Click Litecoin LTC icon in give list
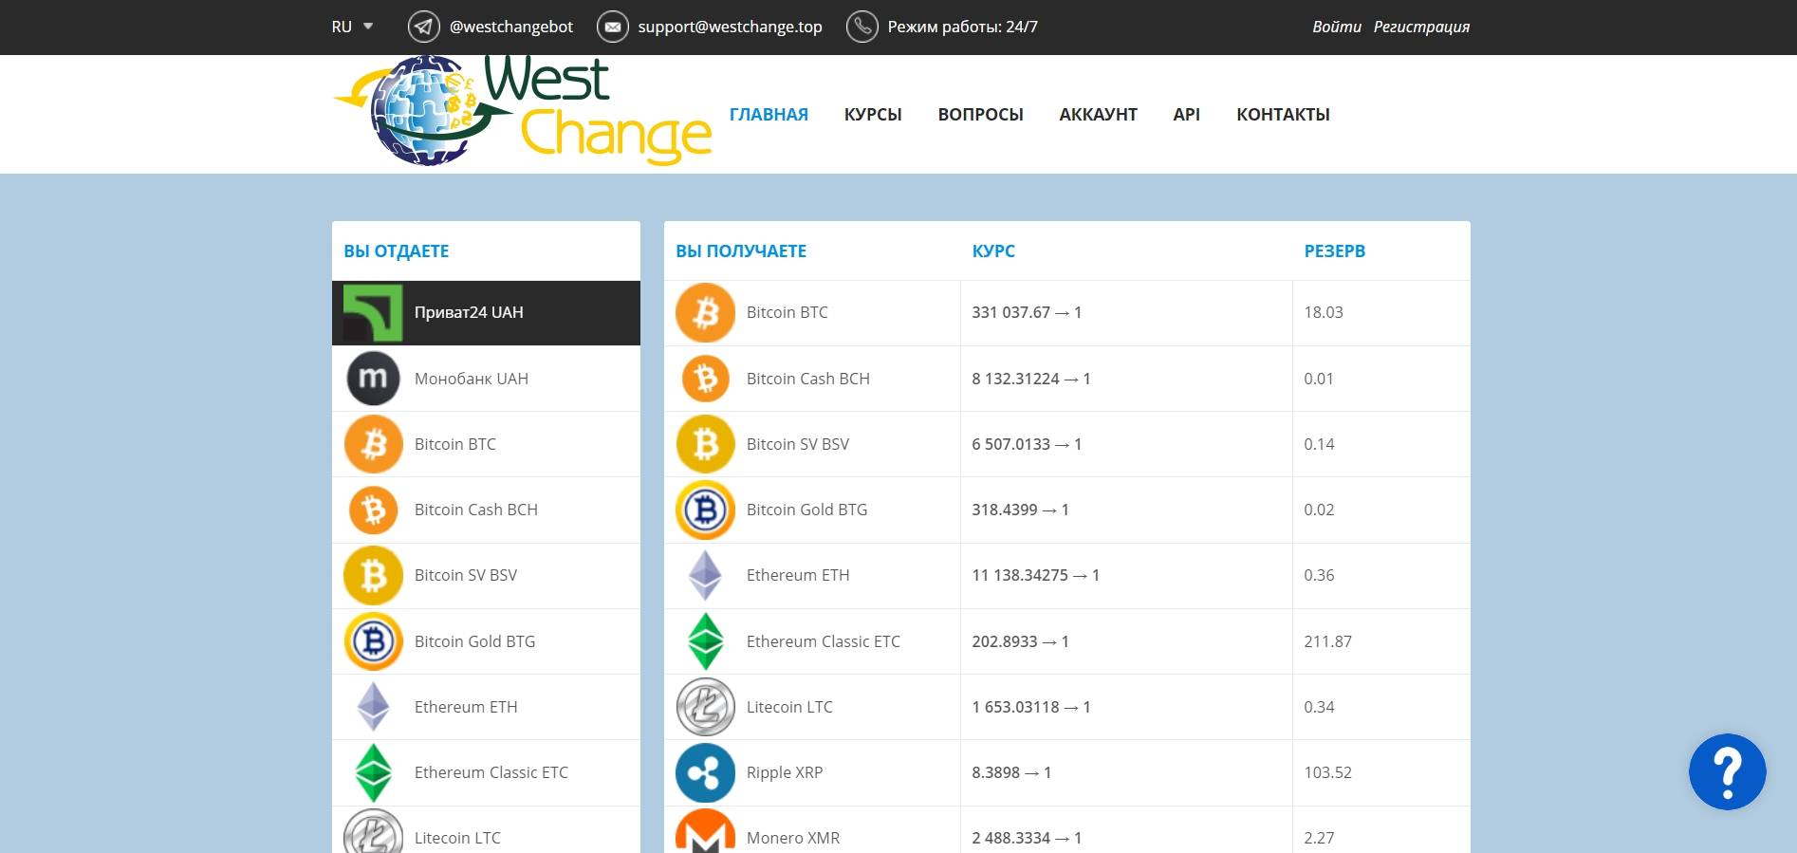The image size is (1797, 853). pyautogui.click(x=373, y=833)
